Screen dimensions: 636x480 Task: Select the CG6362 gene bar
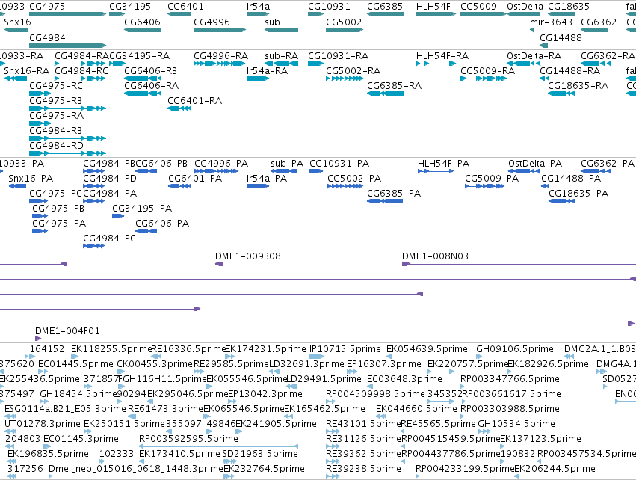point(594,30)
